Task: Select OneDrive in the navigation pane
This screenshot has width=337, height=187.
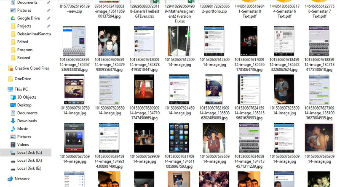Action: (23, 79)
